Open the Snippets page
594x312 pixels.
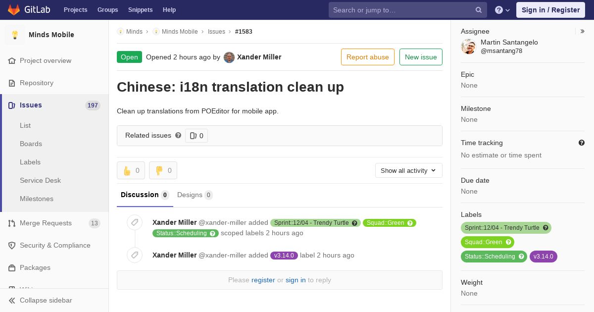tap(141, 10)
